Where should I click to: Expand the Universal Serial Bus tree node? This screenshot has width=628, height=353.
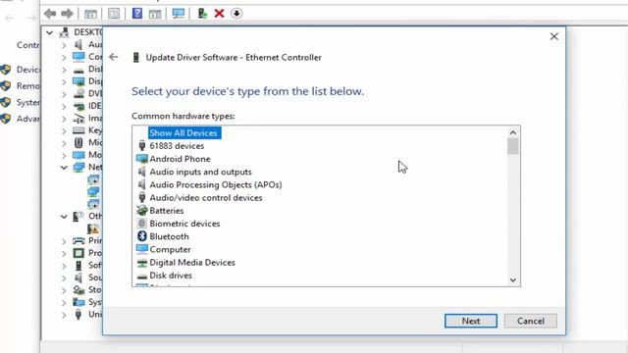[64, 315]
